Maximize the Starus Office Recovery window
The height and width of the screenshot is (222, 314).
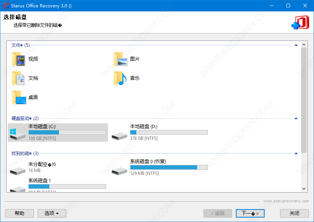point(288,6)
